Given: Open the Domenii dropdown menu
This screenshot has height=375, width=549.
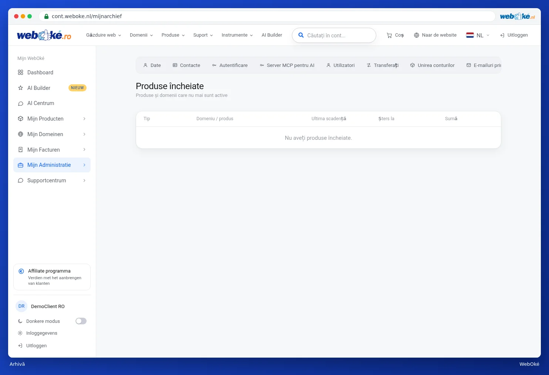Looking at the screenshot, I should point(141,35).
